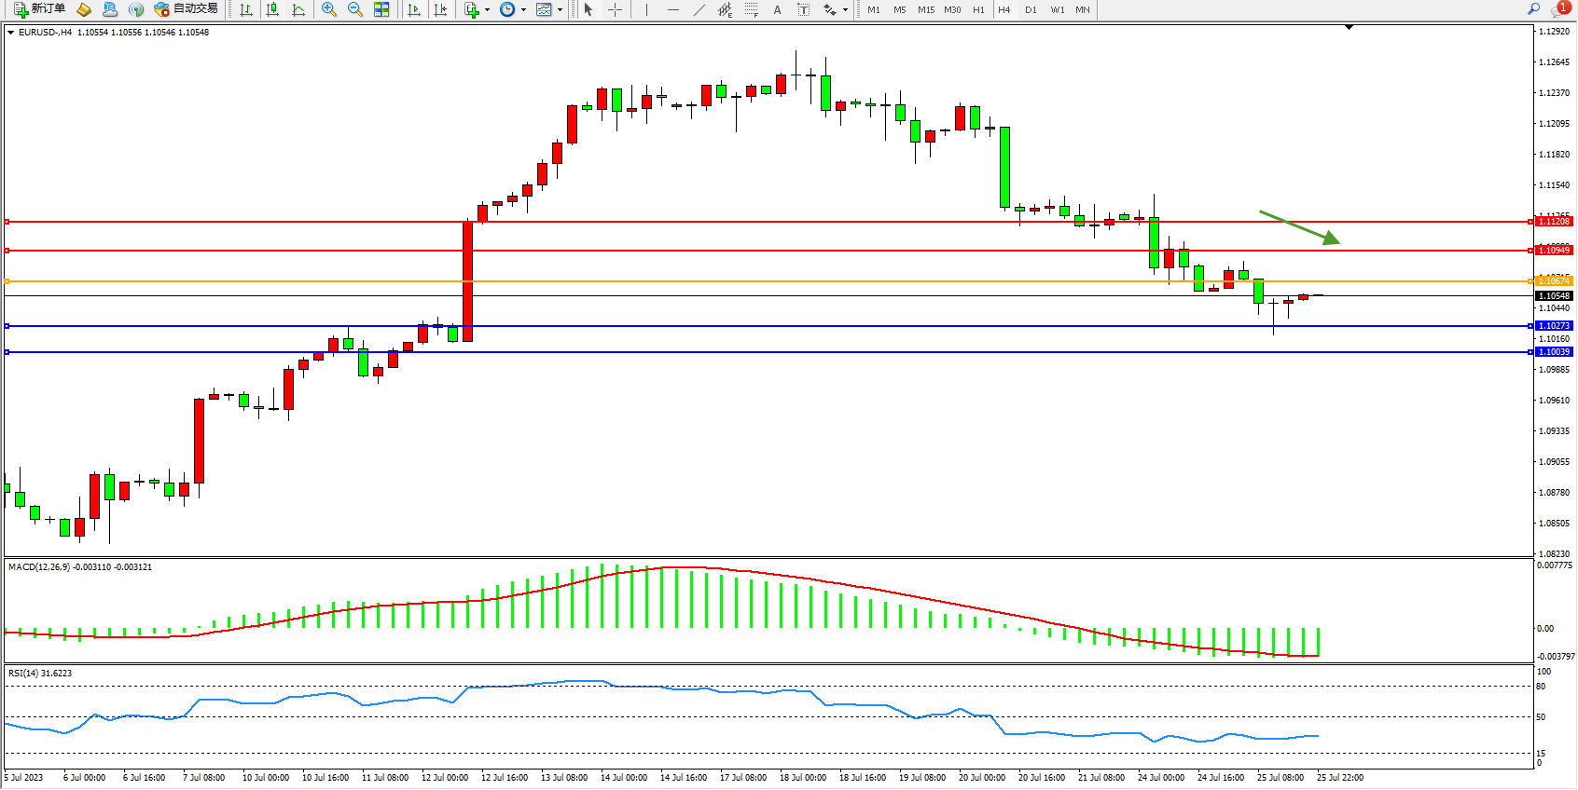Tile chart windows icon
Screen dimensions: 1578x790
[x=381, y=9]
